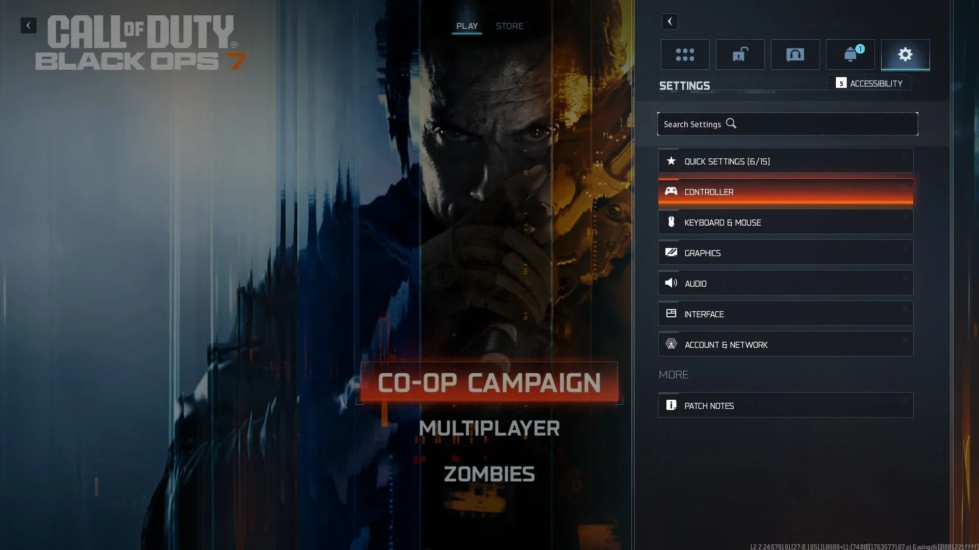Open Quick Settings [6/15]
This screenshot has height=550, width=979.
(727, 161)
